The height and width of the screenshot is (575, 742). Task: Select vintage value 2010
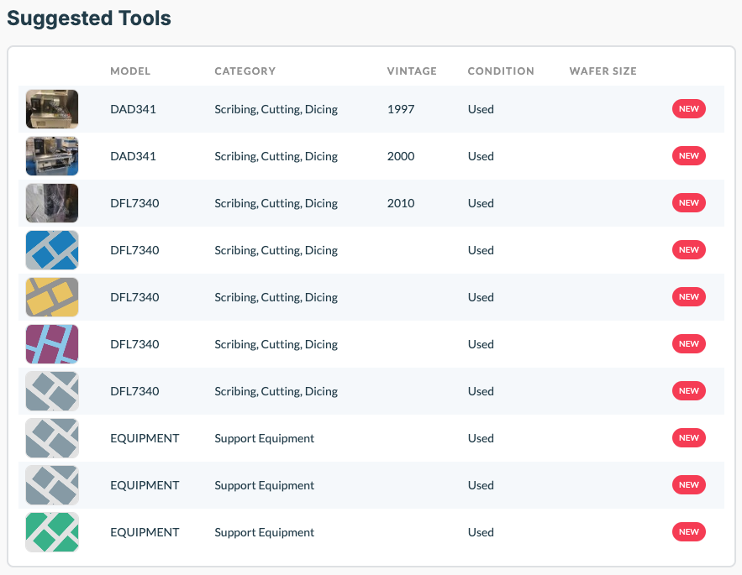pyautogui.click(x=401, y=203)
